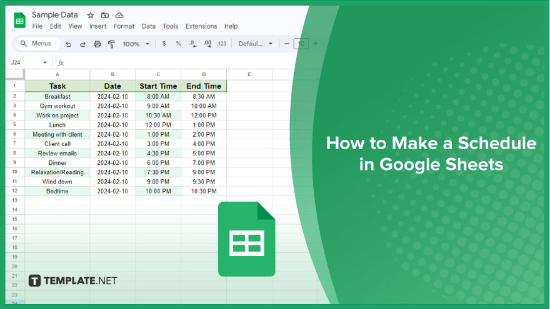Star the Sample Data document
This screenshot has width=550, height=309.
[91, 15]
